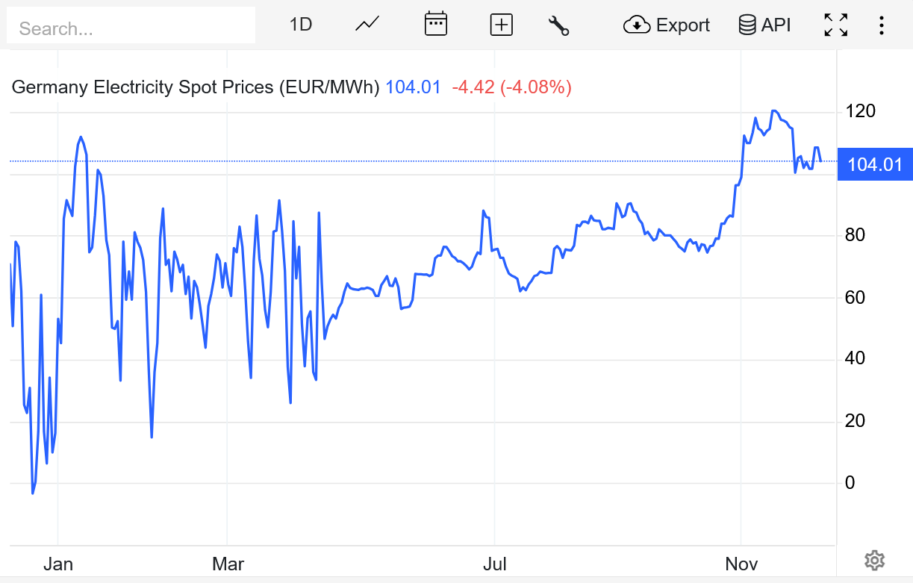Click the Mar marker on time axis
Image resolution: width=913 pixels, height=583 pixels.
click(228, 564)
